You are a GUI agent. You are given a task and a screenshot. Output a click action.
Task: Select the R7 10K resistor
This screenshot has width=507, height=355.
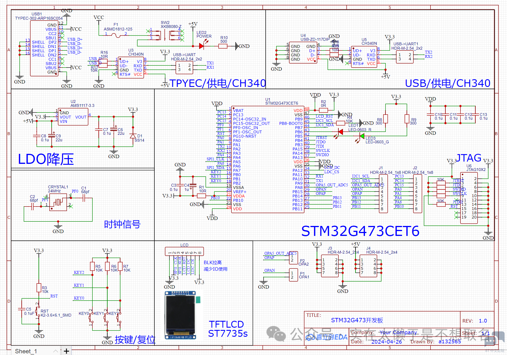click(120, 266)
